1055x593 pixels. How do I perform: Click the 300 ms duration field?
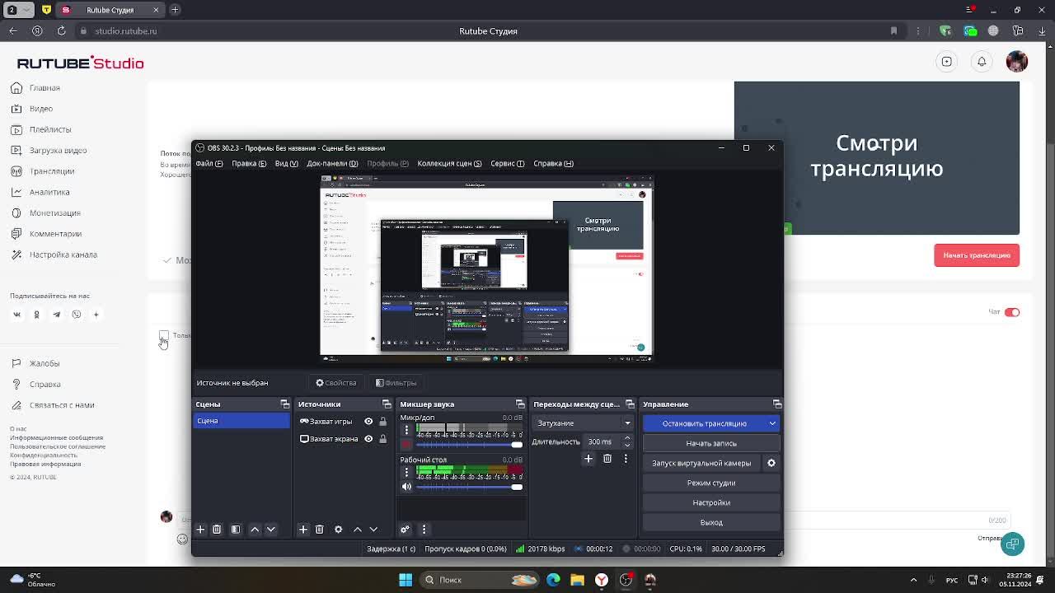(601, 442)
